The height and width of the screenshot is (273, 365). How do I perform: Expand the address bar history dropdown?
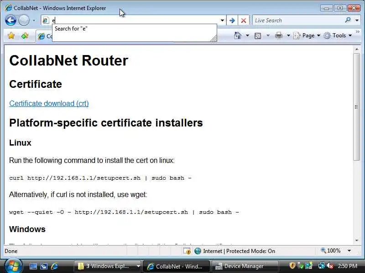tap(222, 20)
